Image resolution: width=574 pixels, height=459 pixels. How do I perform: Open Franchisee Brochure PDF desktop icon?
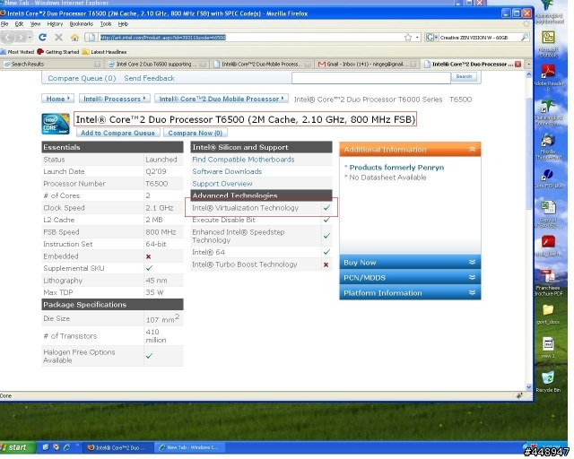[x=548, y=282]
